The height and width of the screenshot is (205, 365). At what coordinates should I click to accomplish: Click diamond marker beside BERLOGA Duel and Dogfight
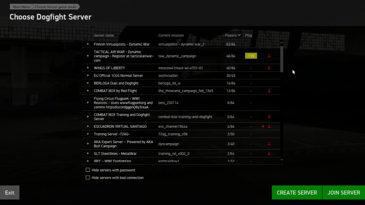[x=88, y=83]
